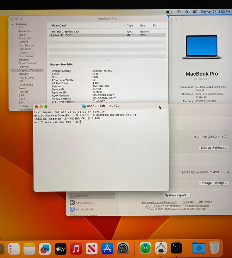Viewport: 232px width, 258px height.
Task: Select ATA in the Hardware list
Action: (21, 28)
